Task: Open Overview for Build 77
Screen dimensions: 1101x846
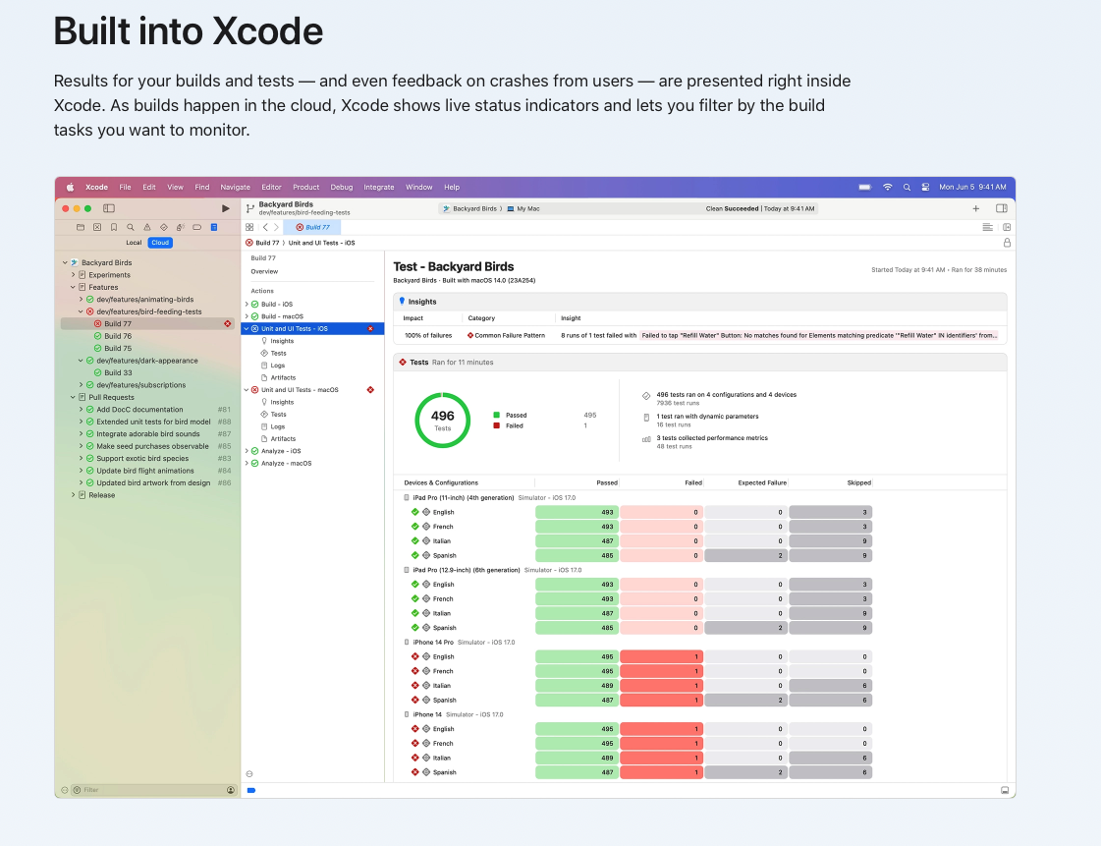Action: (x=264, y=271)
